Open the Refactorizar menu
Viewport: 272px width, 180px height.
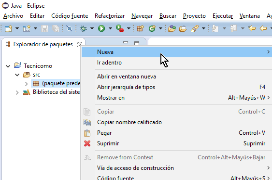[110, 16]
